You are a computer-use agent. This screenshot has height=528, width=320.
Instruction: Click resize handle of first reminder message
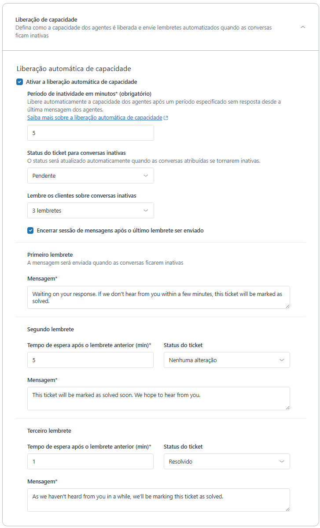point(287,306)
